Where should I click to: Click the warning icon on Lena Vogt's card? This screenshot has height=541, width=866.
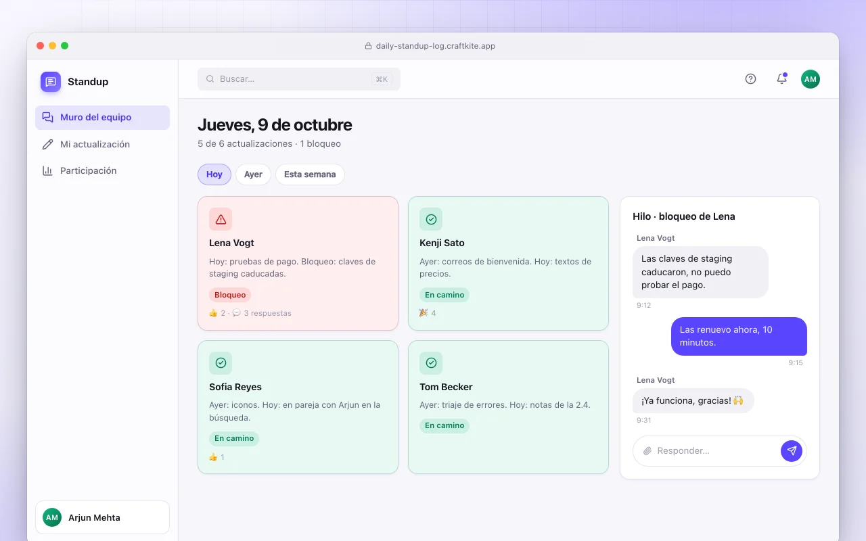coord(221,219)
